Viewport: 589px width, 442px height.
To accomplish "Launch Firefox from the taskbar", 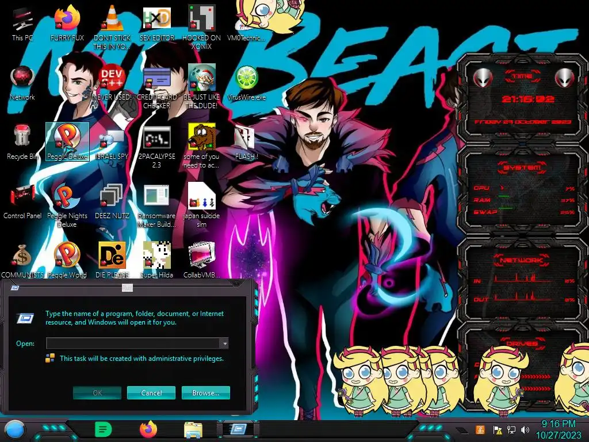I will click(x=148, y=429).
